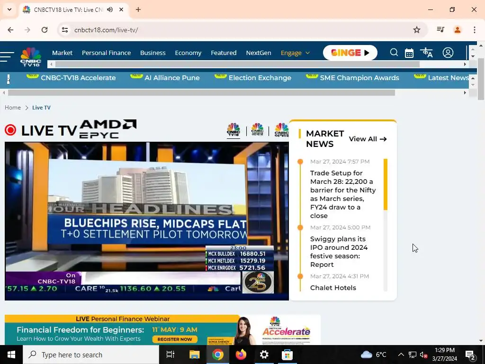Open the Business menu

(x=153, y=53)
